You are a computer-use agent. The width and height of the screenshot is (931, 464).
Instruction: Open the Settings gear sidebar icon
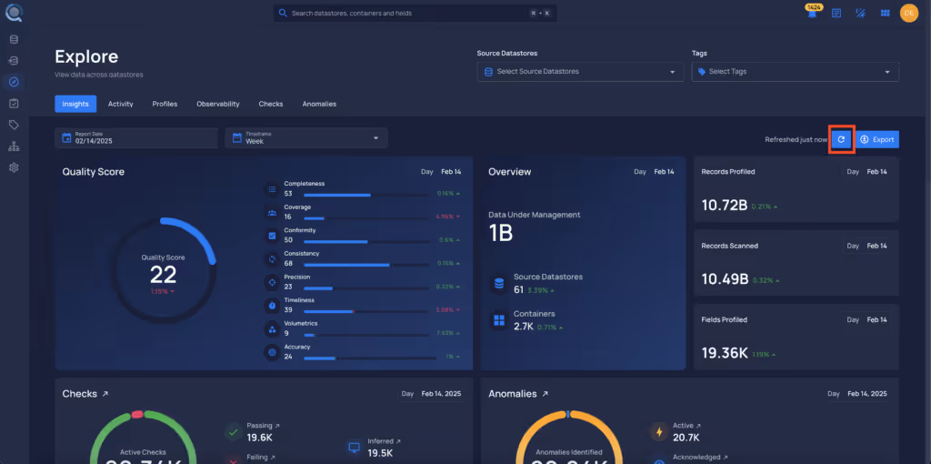(x=14, y=167)
